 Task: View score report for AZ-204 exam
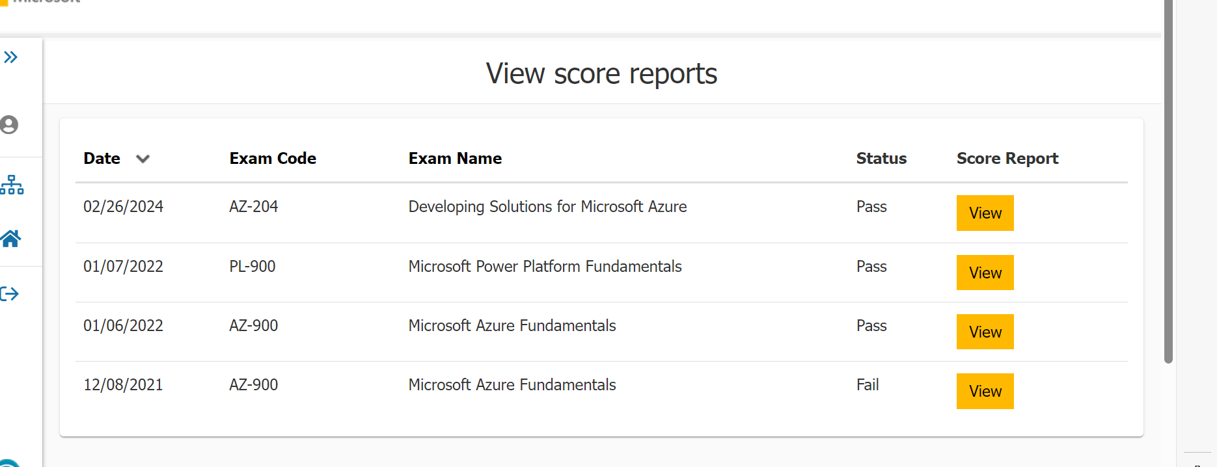coord(985,213)
